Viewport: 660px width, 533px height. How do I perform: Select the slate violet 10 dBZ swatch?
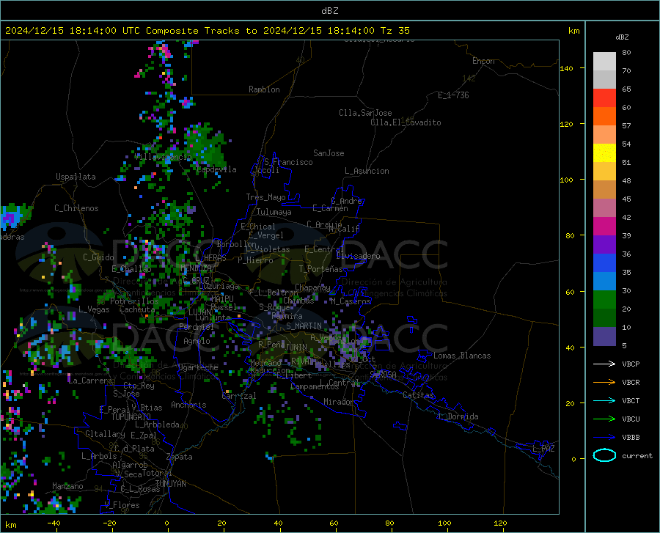(604, 337)
